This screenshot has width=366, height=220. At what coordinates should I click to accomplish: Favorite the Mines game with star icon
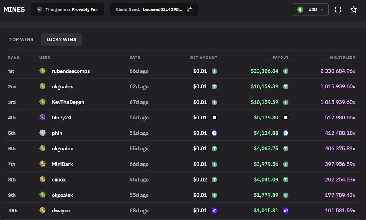tap(353, 9)
